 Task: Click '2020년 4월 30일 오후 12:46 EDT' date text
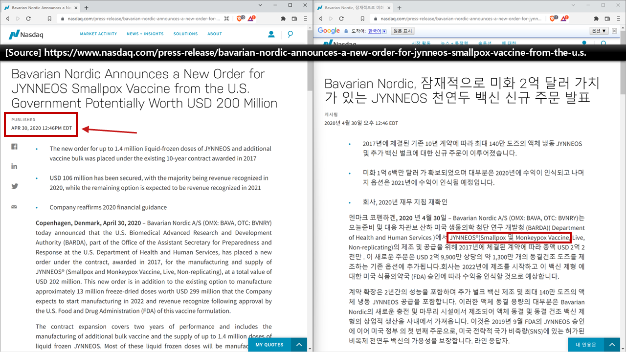click(361, 123)
